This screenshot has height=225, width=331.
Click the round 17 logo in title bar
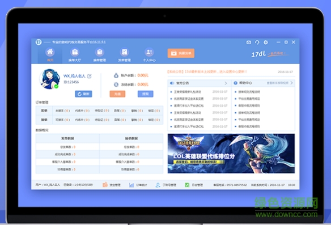39,42
